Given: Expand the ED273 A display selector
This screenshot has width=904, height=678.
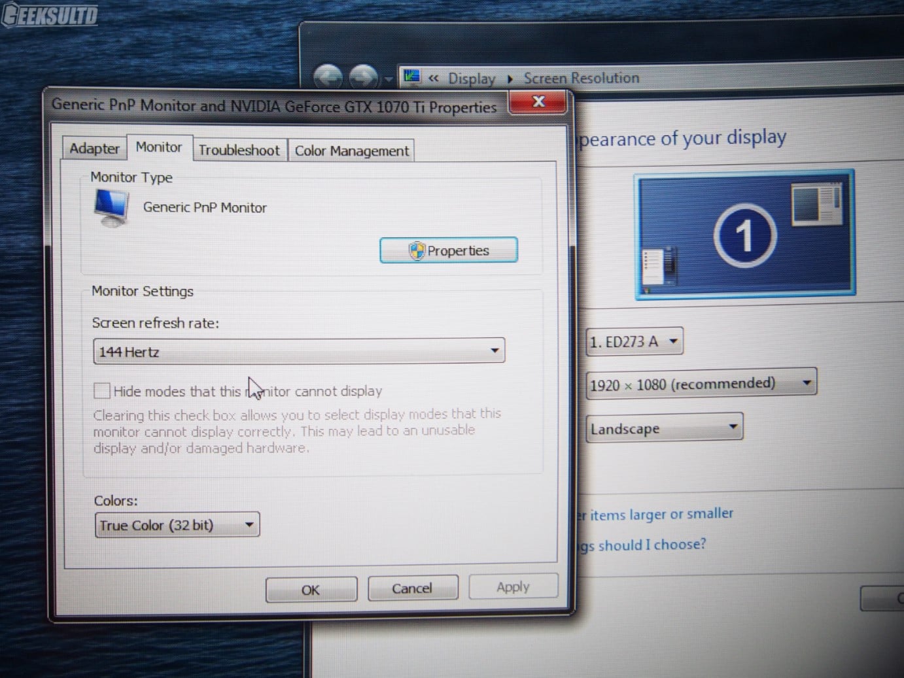Looking at the screenshot, I should tap(634, 342).
